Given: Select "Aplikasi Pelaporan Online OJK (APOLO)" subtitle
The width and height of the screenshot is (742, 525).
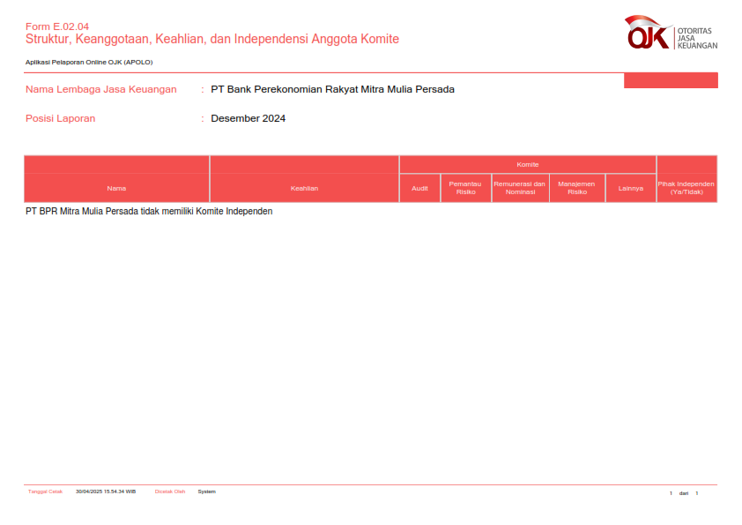Looking at the screenshot, I should [x=89, y=62].
